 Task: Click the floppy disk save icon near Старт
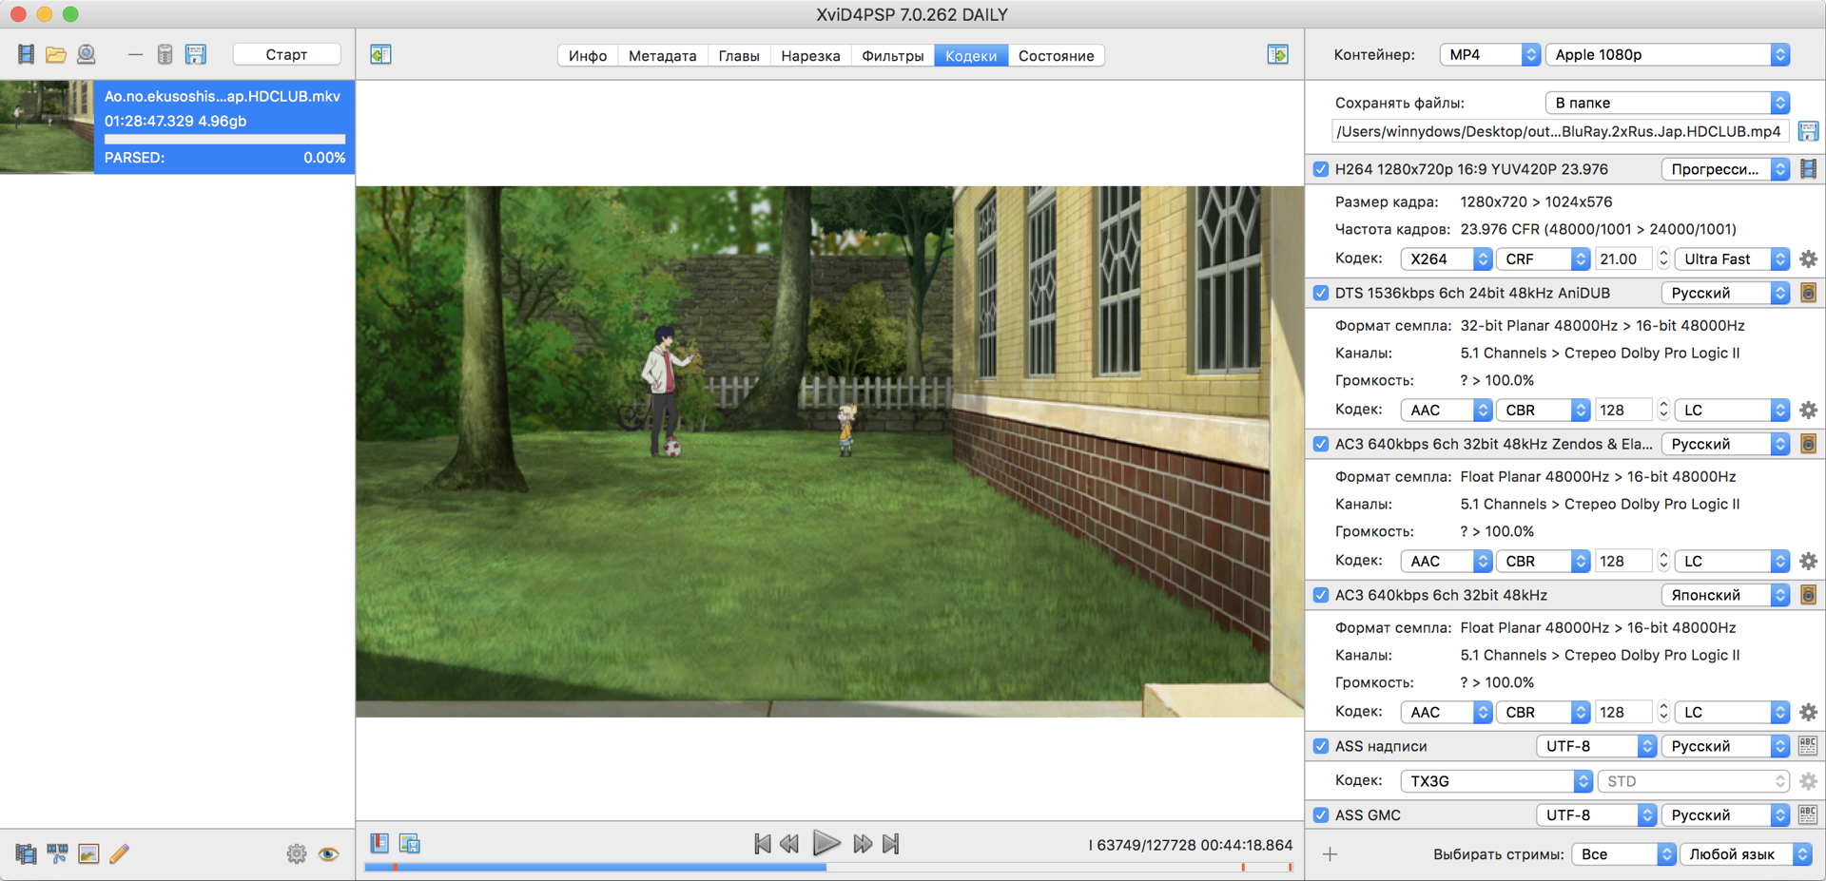tap(196, 54)
